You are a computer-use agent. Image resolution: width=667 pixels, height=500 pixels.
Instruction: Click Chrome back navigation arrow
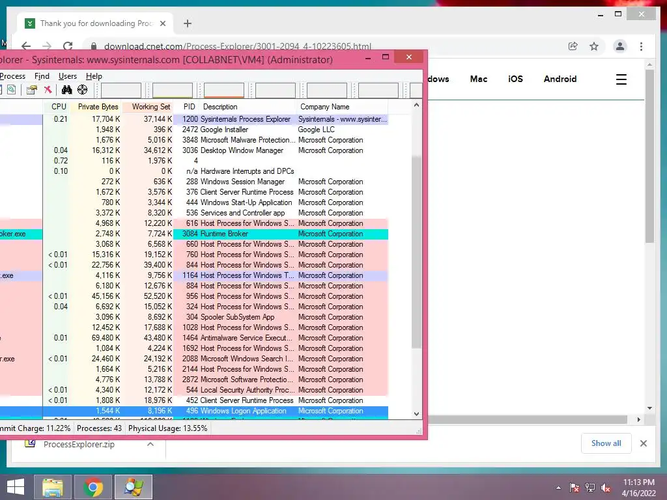[x=26, y=46]
